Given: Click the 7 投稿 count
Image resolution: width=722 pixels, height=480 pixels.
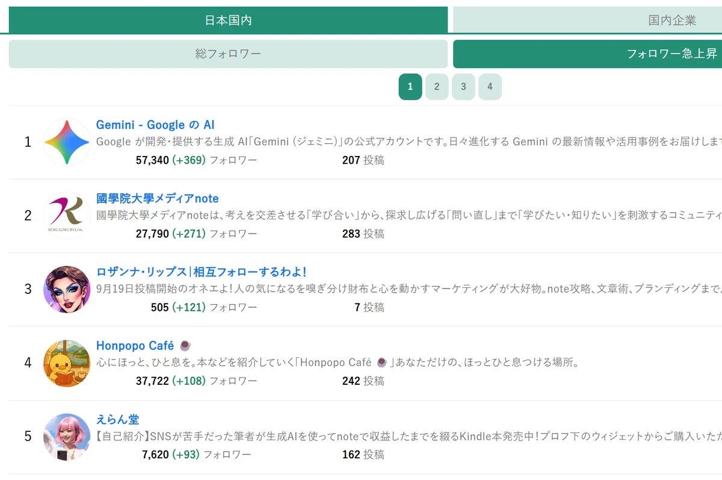Looking at the screenshot, I should (x=369, y=307).
